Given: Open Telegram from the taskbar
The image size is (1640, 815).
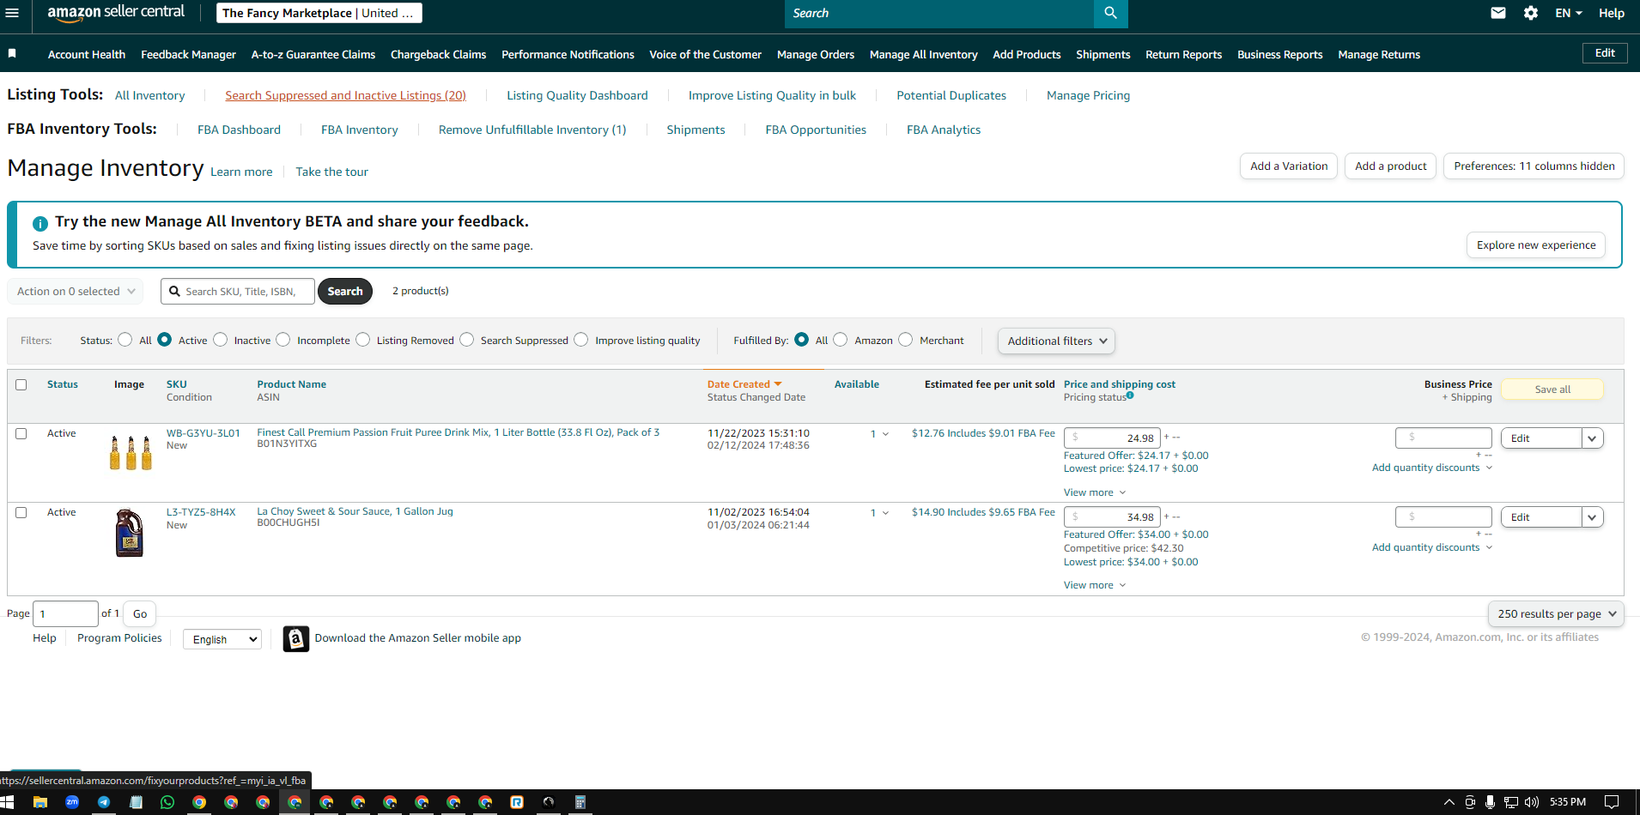Looking at the screenshot, I should (x=104, y=802).
